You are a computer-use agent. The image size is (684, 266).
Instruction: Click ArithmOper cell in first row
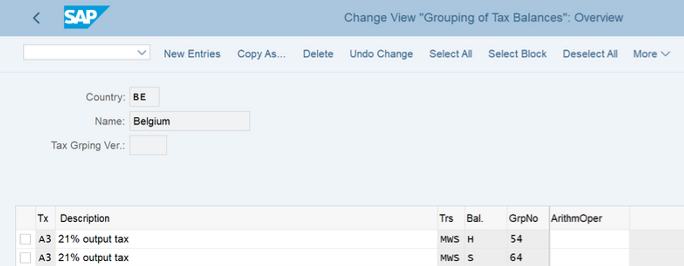[x=589, y=239]
